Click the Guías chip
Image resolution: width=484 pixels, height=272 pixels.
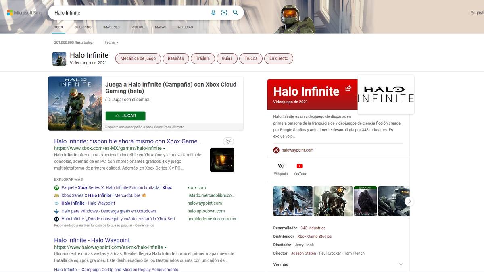[x=227, y=58]
